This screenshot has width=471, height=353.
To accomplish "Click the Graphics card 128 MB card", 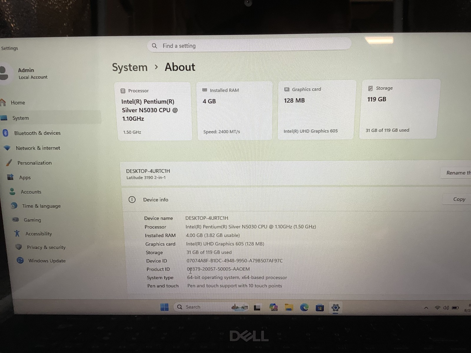I will [x=316, y=110].
